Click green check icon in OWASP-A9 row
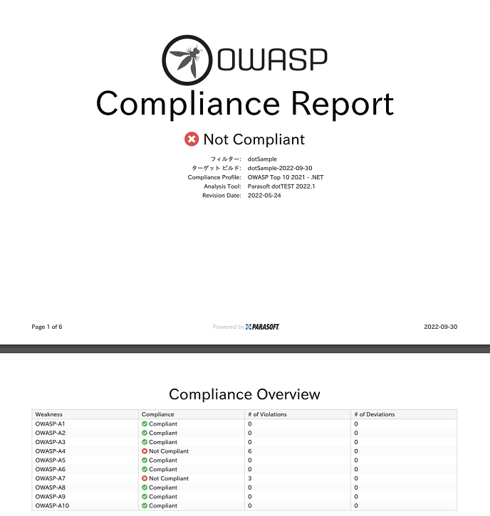Screen dimensions: 490x516 pyautogui.click(x=145, y=497)
